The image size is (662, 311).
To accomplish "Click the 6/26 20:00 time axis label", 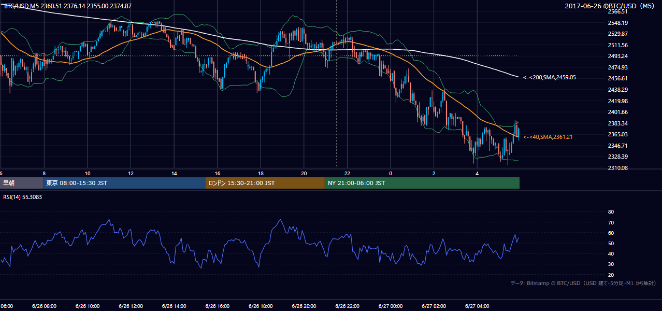I will coord(304,306).
